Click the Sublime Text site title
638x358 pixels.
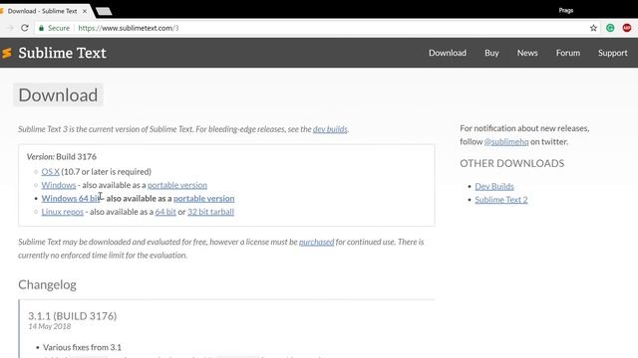pos(62,53)
